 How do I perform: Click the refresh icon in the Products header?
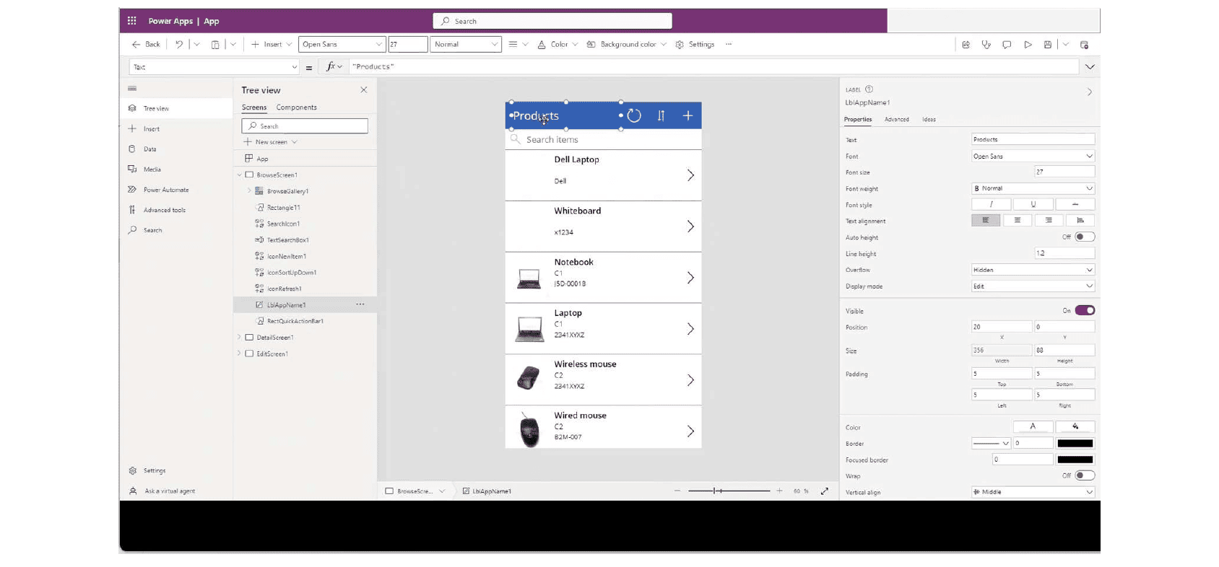(x=634, y=115)
